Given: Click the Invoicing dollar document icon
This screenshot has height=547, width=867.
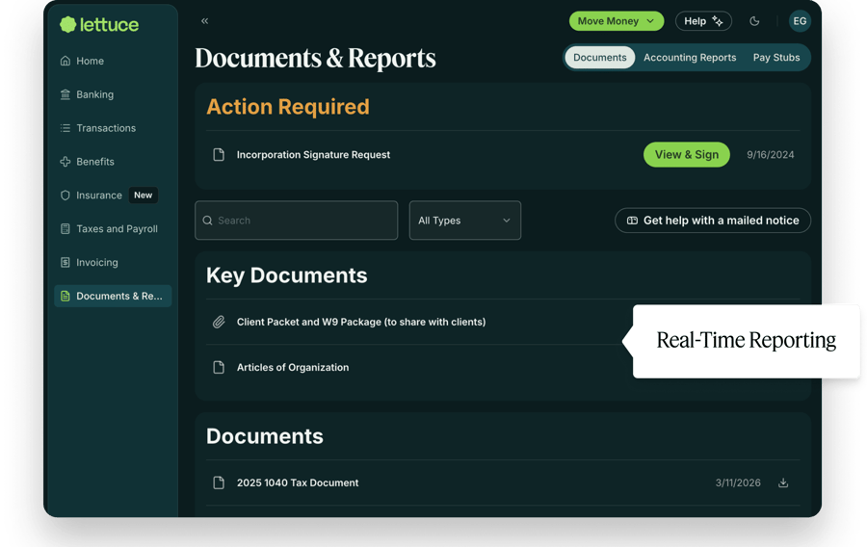Looking at the screenshot, I should pos(66,263).
